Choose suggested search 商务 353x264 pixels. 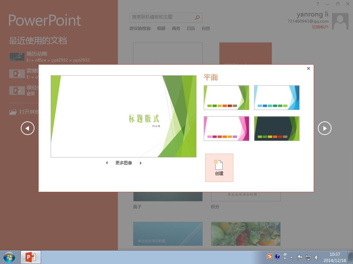176,28
